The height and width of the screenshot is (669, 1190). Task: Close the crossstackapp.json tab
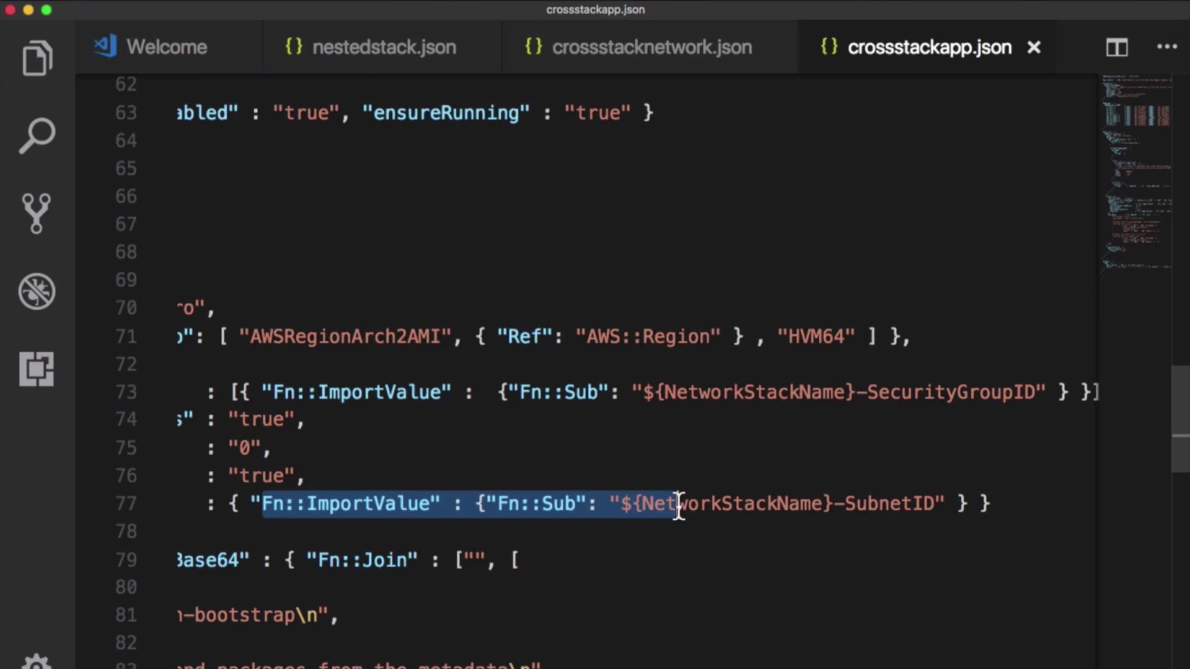click(1034, 47)
